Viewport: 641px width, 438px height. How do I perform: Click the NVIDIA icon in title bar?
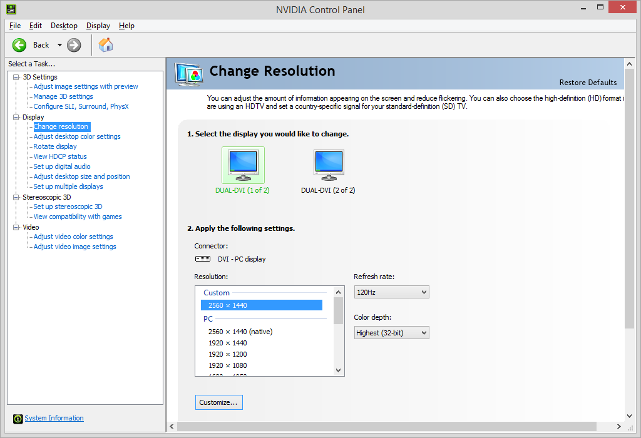pyautogui.click(x=11, y=9)
